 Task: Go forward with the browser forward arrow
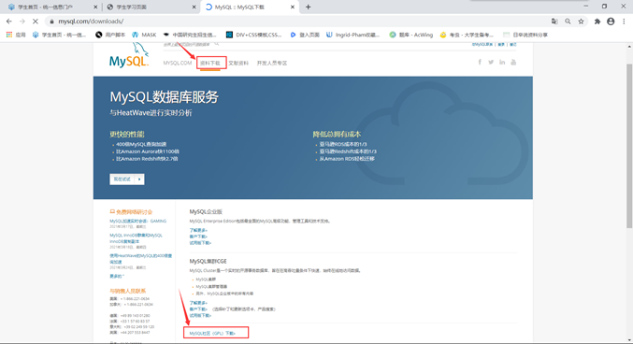[x=22, y=21]
